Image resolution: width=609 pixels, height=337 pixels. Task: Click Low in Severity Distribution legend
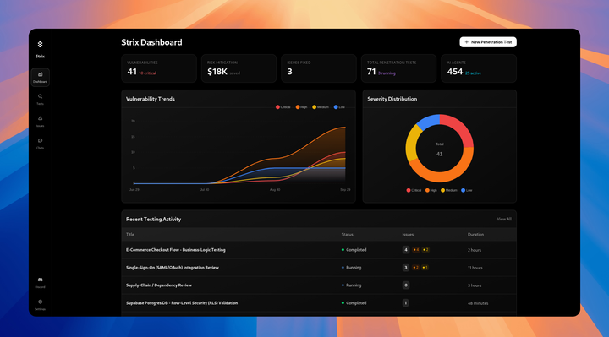click(467, 190)
